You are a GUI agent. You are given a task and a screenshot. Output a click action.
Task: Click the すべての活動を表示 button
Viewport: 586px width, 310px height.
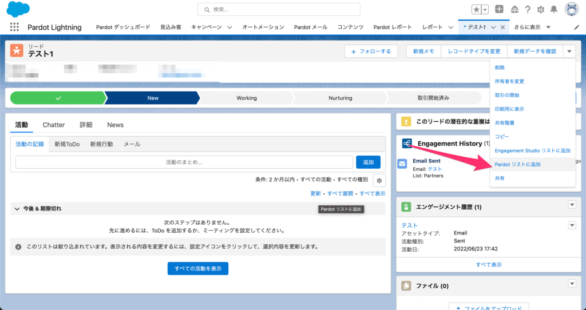click(197, 269)
